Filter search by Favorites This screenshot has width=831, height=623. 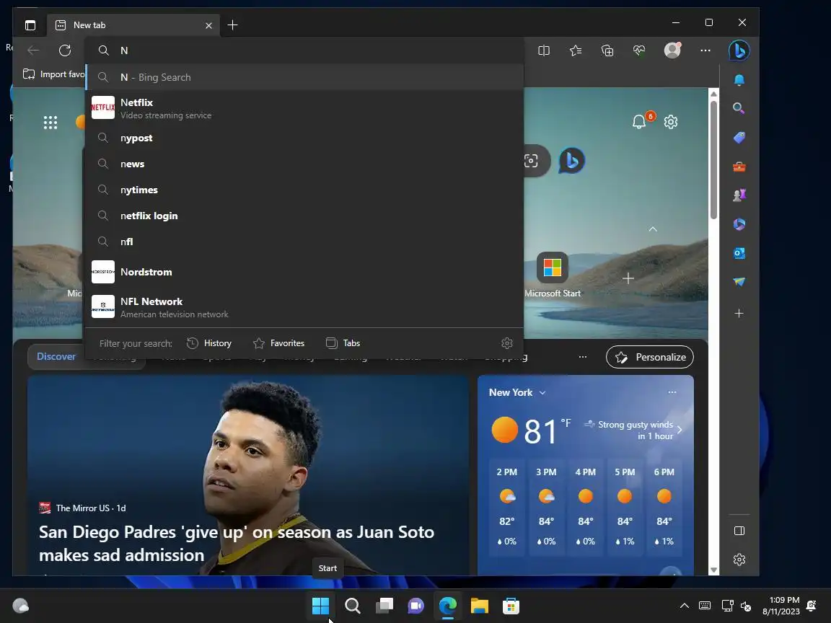click(x=278, y=343)
